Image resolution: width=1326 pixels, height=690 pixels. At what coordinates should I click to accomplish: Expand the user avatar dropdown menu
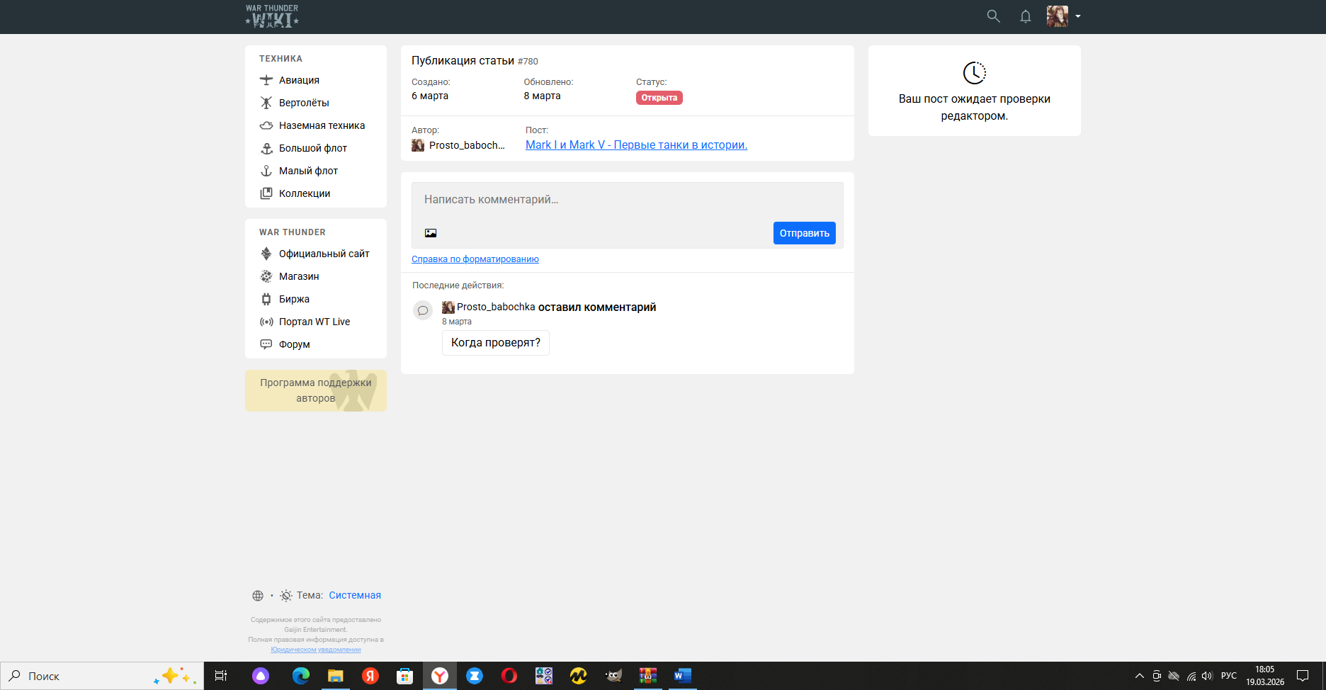(x=1077, y=16)
